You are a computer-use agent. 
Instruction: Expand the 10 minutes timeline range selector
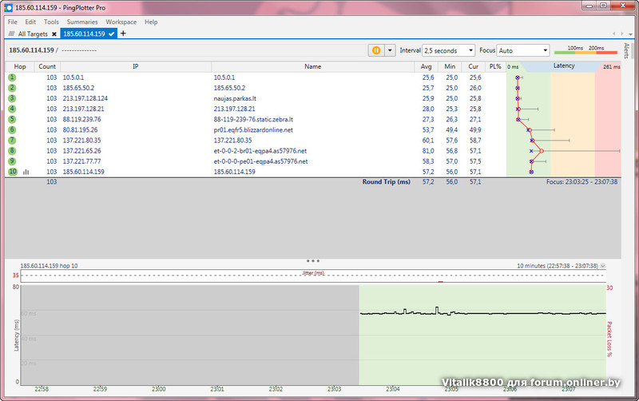click(603, 265)
